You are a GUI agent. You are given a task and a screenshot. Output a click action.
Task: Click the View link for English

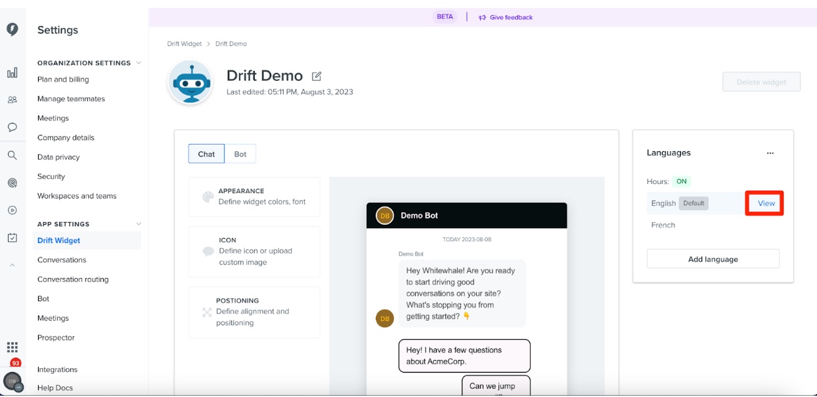[x=766, y=203]
